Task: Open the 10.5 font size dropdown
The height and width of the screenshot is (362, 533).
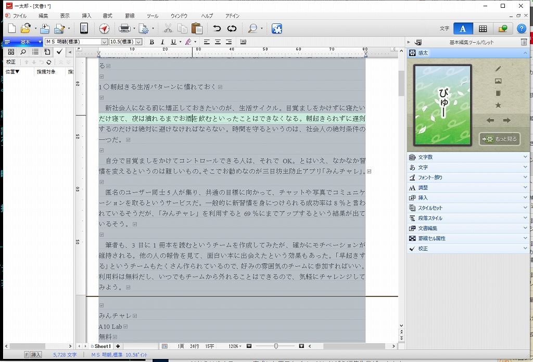Action: pyautogui.click(x=139, y=42)
